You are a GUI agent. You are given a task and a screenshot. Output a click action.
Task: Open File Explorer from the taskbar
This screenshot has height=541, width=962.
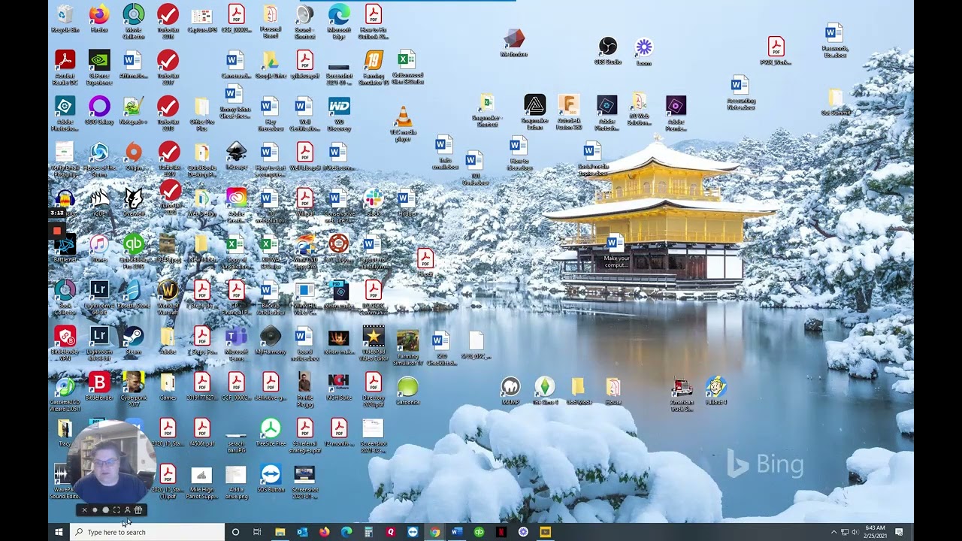pyautogui.click(x=280, y=532)
